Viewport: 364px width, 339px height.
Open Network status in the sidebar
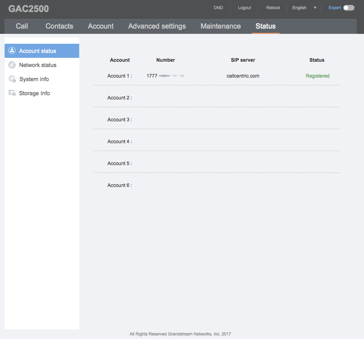42,65
